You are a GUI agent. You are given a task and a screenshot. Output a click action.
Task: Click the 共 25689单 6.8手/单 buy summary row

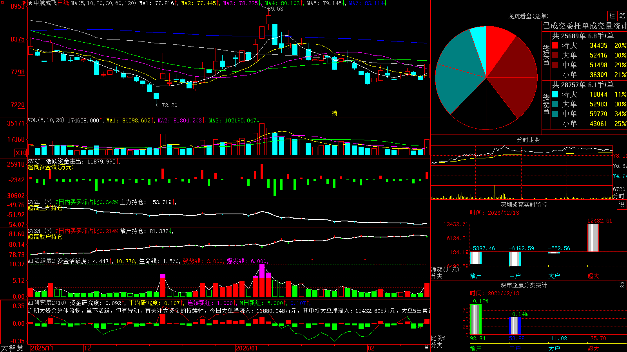point(583,36)
